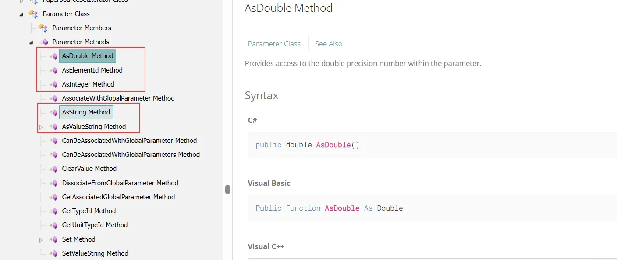Image resolution: width=617 pixels, height=260 pixels.
Task: Click the Parameter Class icon in the tree
Action: [x=34, y=14]
